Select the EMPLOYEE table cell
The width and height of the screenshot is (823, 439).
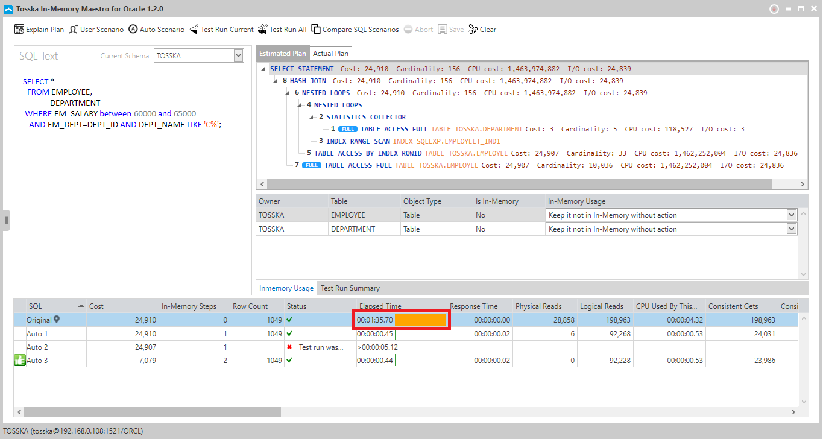coord(364,215)
